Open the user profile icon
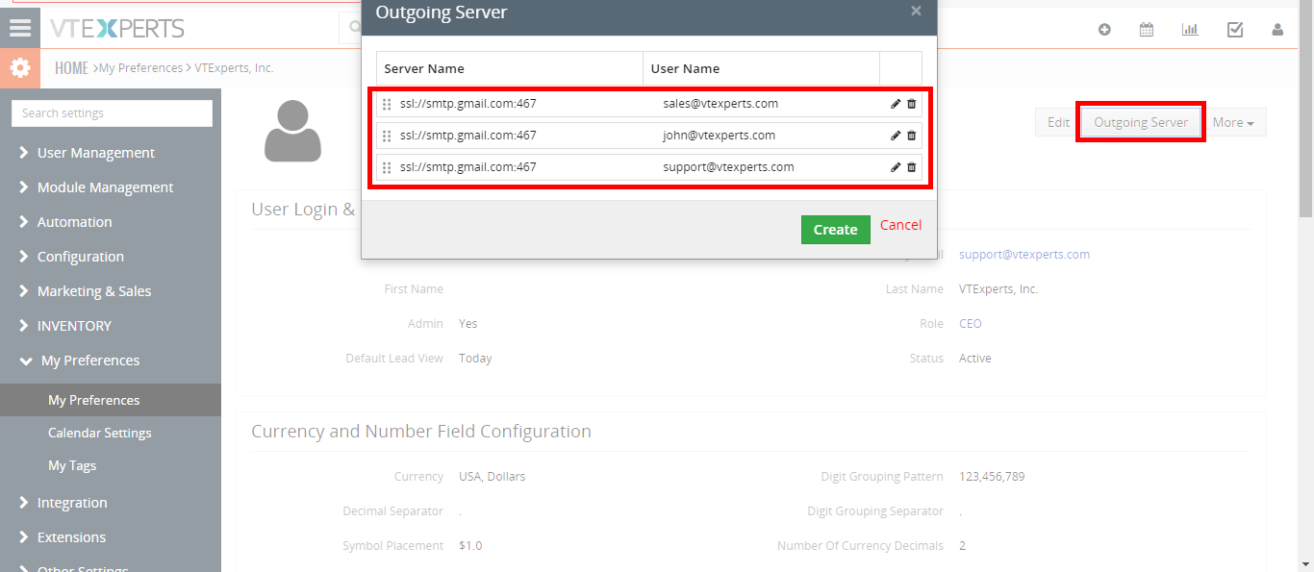 1277,30
